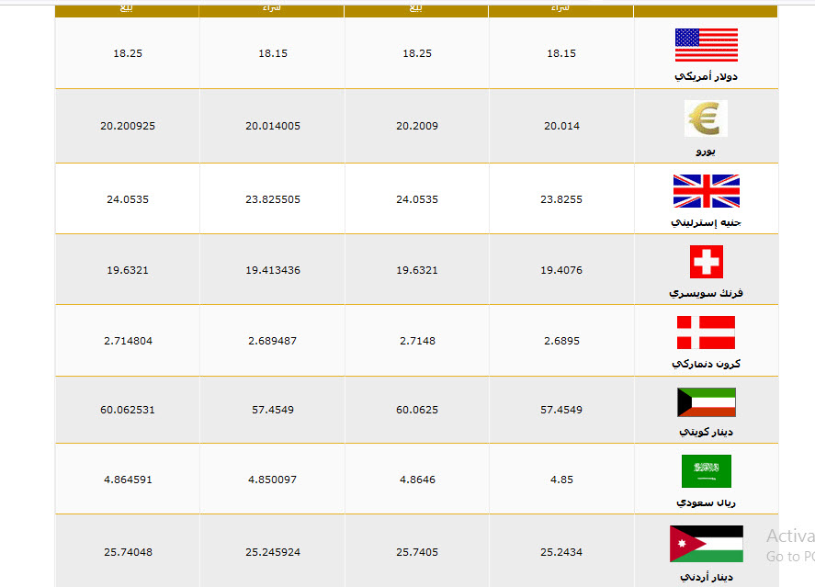Click the Danish krone rate 2.689487

(x=272, y=342)
